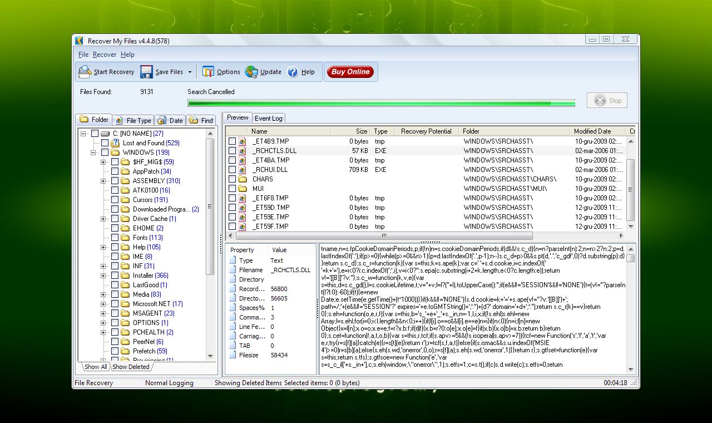
Task: Click the MUI folder icon in file list
Action: click(x=243, y=189)
